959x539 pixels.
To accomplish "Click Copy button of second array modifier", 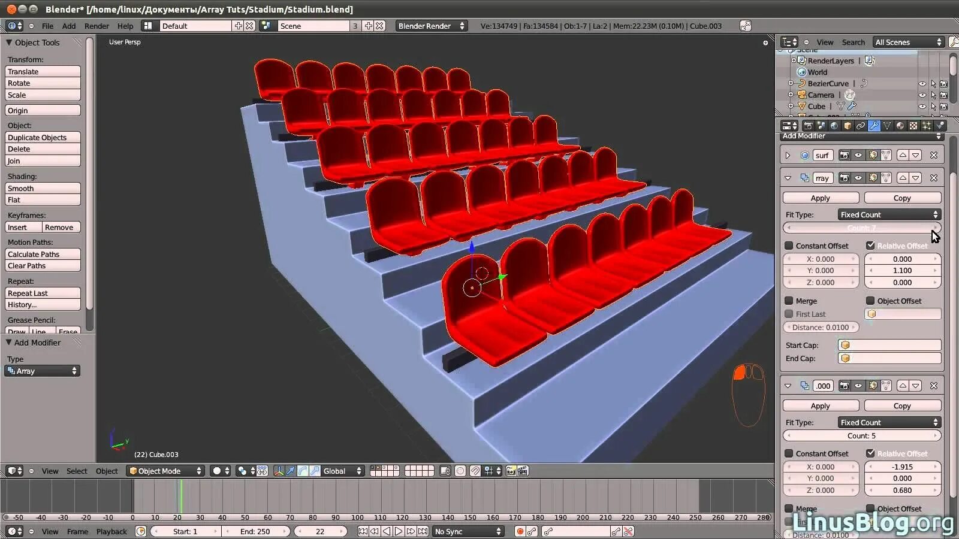I will pos(902,405).
